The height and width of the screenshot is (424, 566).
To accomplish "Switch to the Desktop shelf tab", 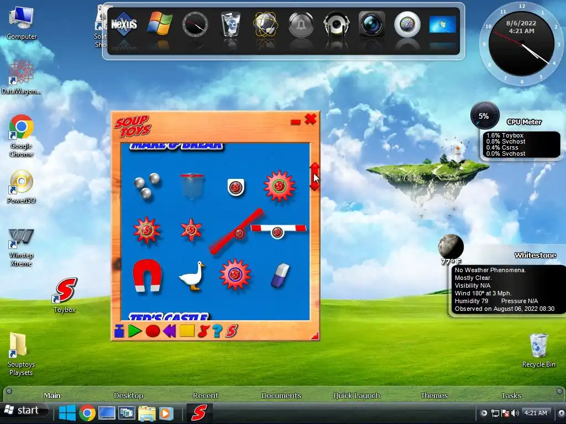I will pyautogui.click(x=128, y=395).
